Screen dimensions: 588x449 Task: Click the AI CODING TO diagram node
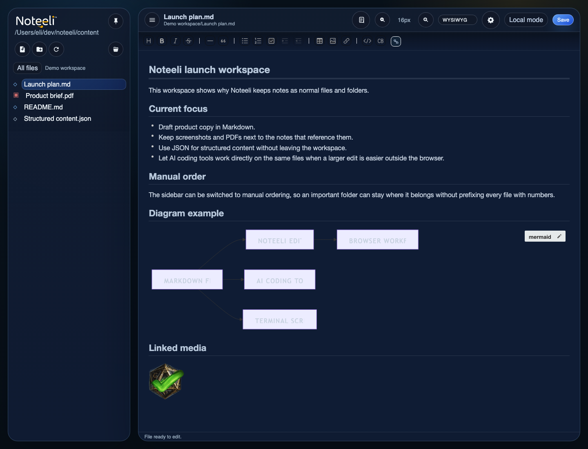pyautogui.click(x=280, y=280)
